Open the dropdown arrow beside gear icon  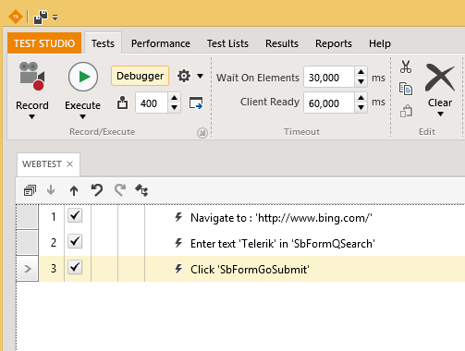point(201,76)
